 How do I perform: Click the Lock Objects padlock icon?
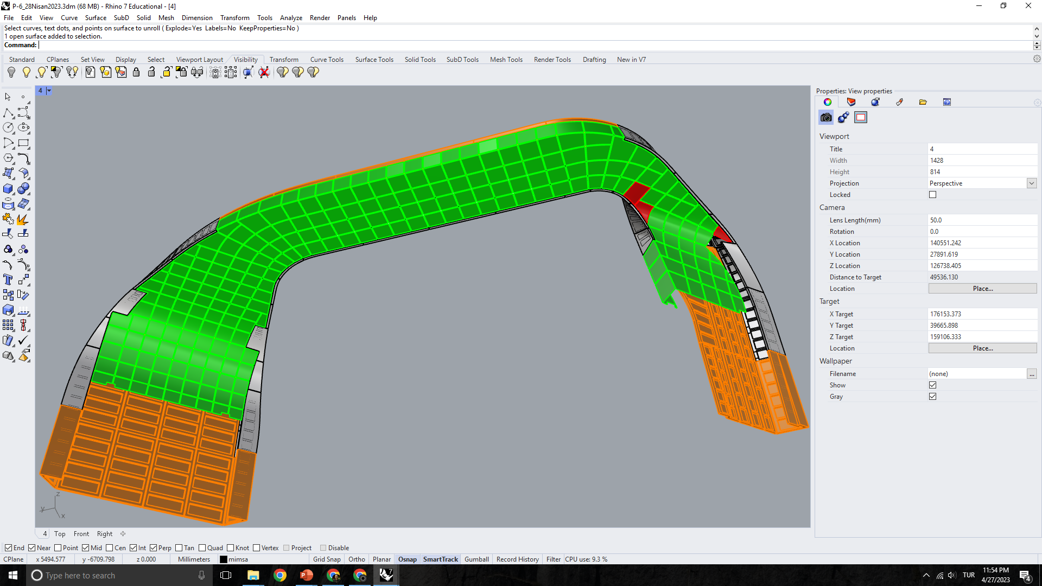point(136,72)
